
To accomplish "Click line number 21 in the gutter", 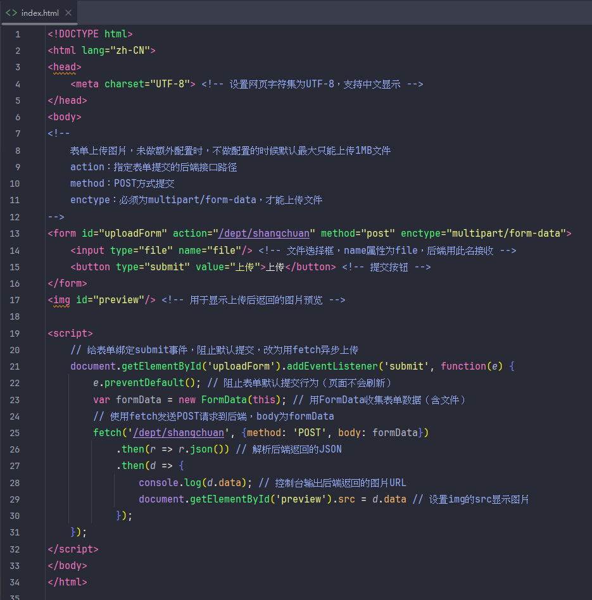I will pyautogui.click(x=15, y=366).
